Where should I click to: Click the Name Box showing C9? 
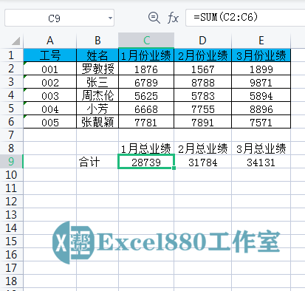(x=59, y=18)
